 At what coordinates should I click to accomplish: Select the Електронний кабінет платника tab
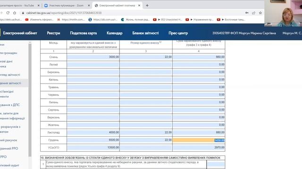pyautogui.click(x=117, y=6)
